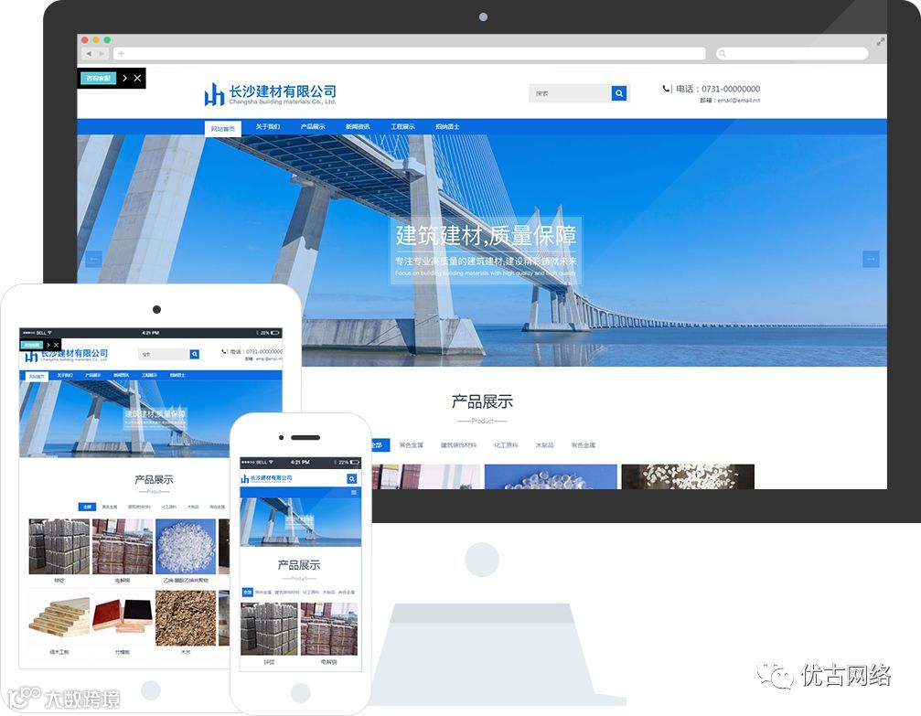
Task: Select the 网站首页 tab on the desktop site
Action: click(x=222, y=129)
